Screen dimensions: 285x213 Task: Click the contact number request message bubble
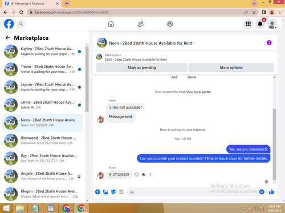203,158
